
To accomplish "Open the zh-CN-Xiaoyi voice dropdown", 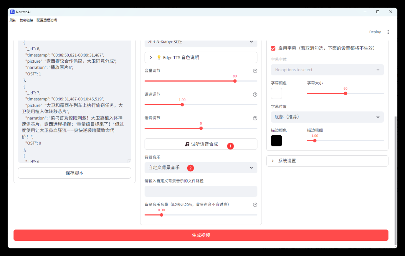I will point(201,42).
